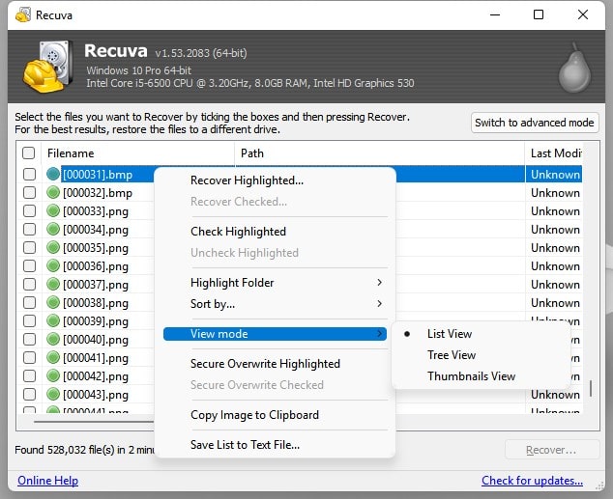Switch to Tree View
Image resolution: width=613 pixels, height=499 pixels.
point(452,355)
